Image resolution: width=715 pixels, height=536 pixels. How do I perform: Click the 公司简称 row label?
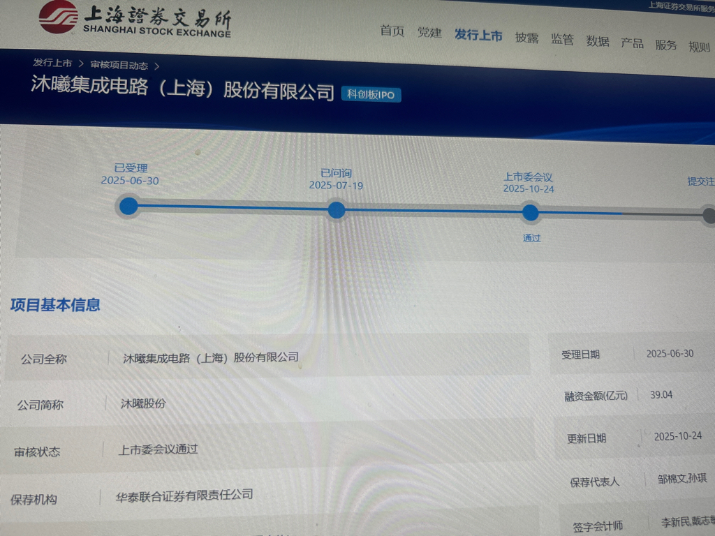coord(40,405)
